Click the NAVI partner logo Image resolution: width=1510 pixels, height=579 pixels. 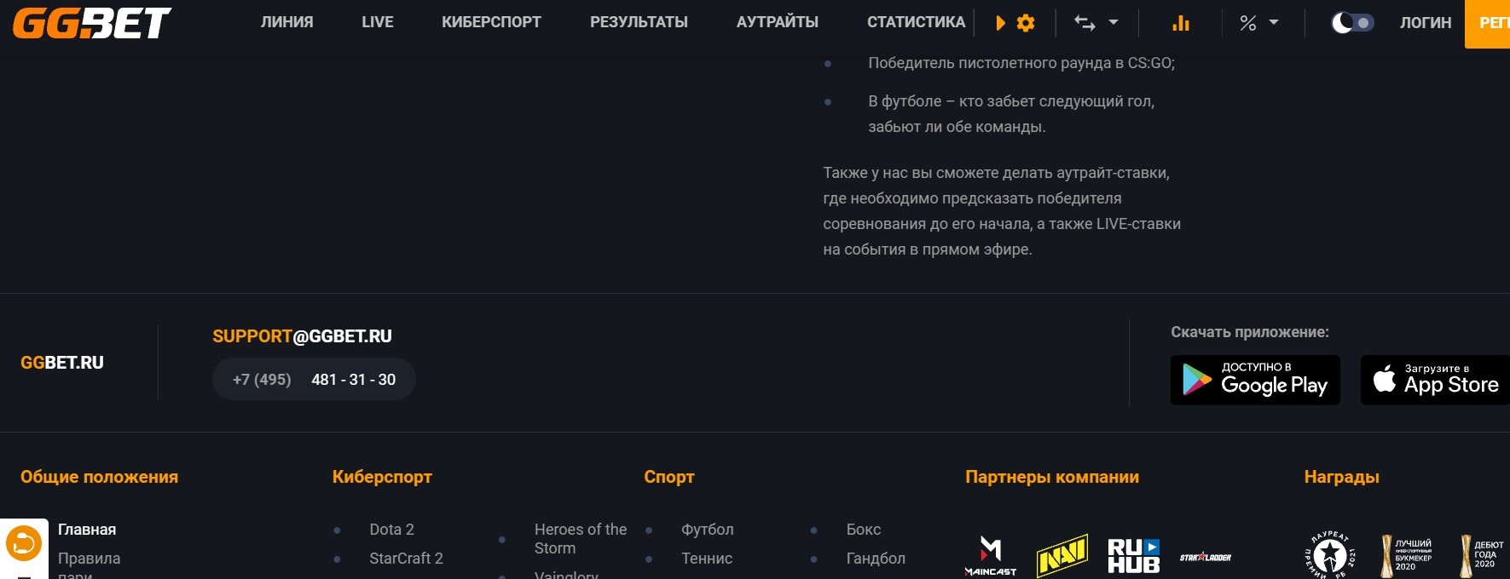[x=1062, y=556]
